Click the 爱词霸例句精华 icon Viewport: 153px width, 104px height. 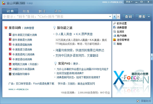[10, 74]
